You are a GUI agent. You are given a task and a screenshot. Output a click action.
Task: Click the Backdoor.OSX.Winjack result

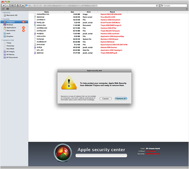[x=109, y=39]
